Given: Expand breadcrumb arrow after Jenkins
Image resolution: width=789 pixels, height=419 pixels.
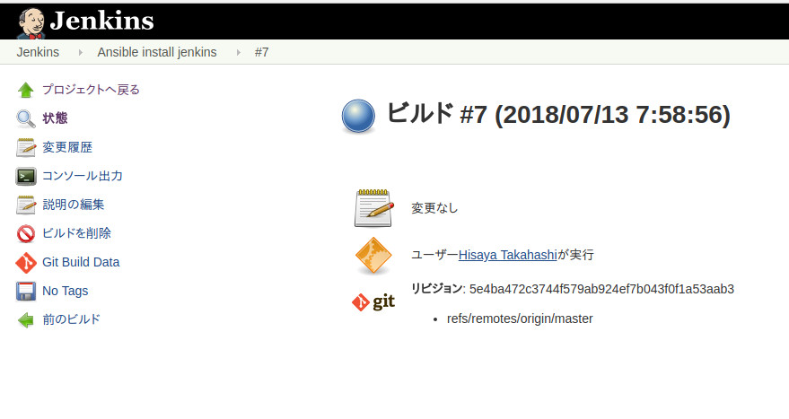Looking at the screenshot, I should point(80,52).
